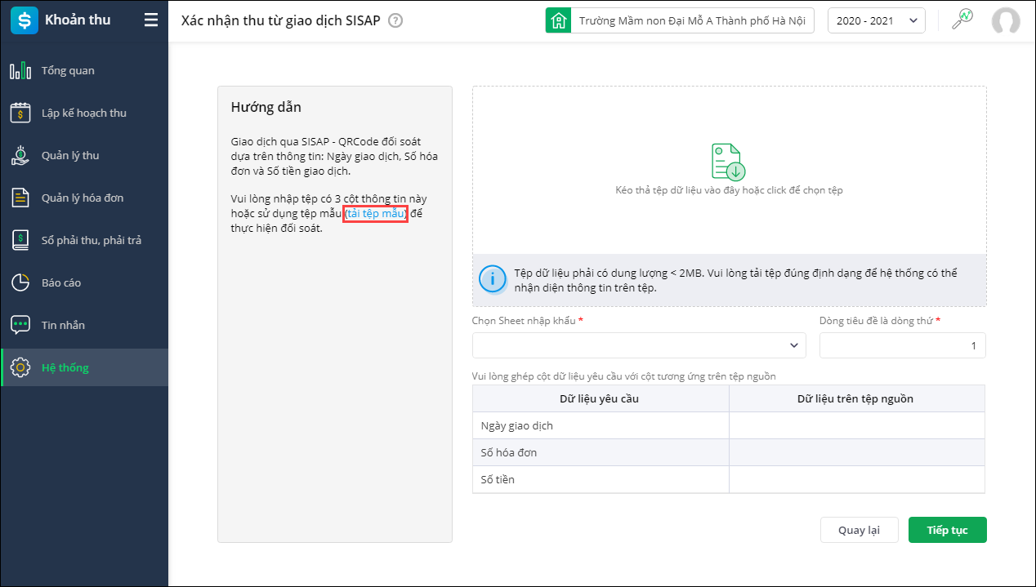The height and width of the screenshot is (587, 1036).
Task: Click the Hệ thống gear icon
Action: pyautogui.click(x=20, y=367)
